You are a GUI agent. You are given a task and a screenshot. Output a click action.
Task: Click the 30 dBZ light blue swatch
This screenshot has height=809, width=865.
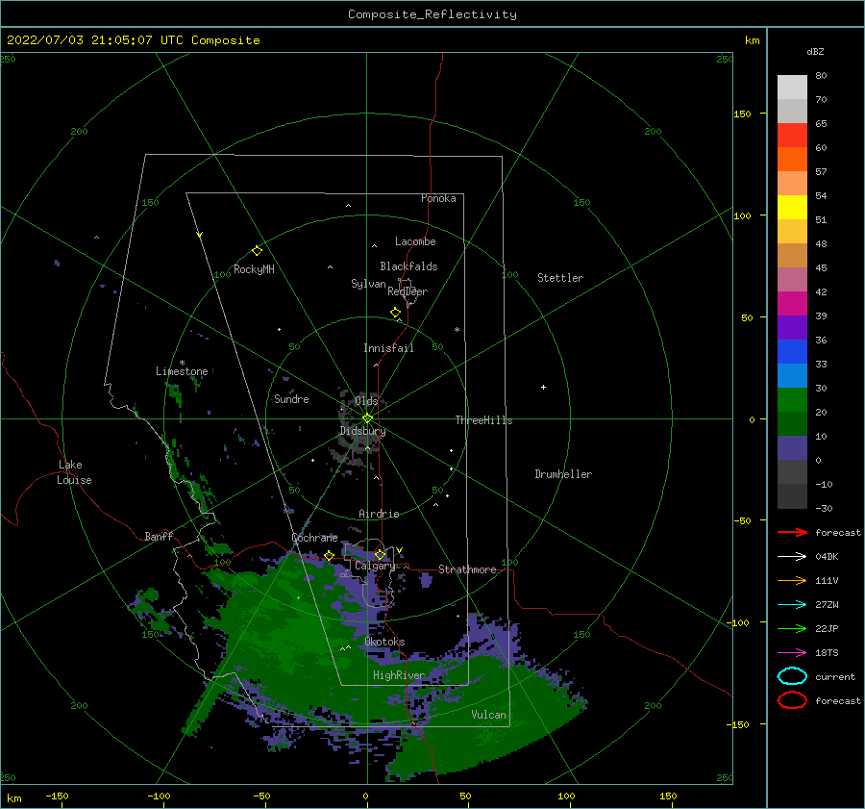(792, 375)
